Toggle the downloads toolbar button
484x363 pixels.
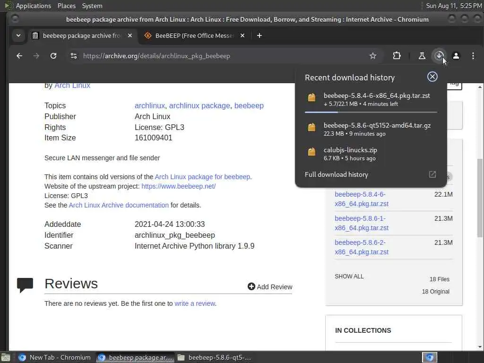point(439,56)
